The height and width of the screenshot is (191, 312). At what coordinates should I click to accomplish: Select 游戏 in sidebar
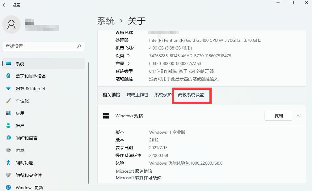[44, 150]
